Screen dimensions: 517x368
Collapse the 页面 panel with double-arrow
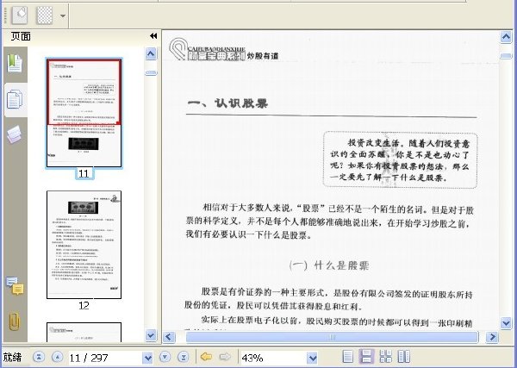[x=153, y=36]
